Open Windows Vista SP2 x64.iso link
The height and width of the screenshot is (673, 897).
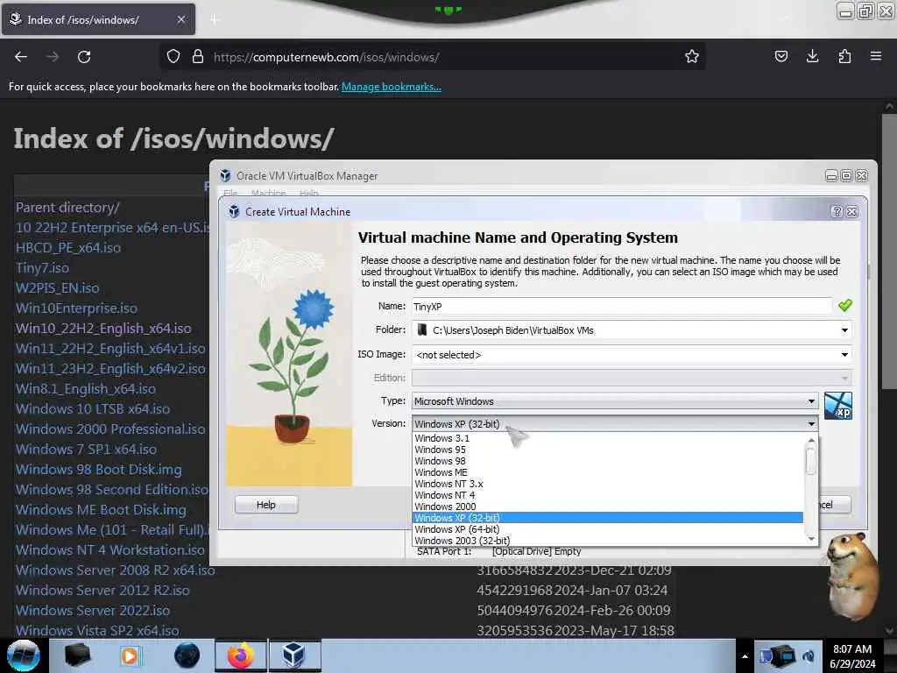coord(97,631)
